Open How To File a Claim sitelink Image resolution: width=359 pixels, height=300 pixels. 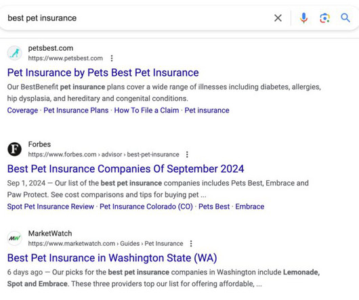tap(146, 110)
